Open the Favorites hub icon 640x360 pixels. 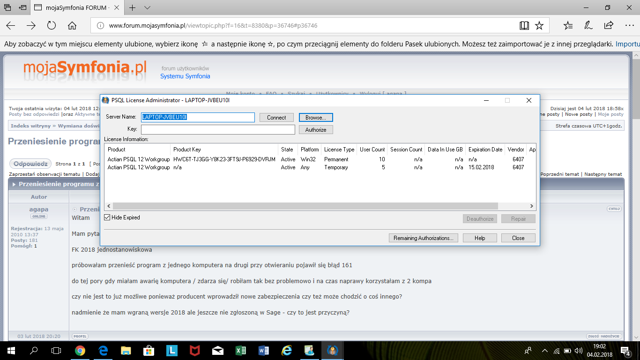(568, 25)
